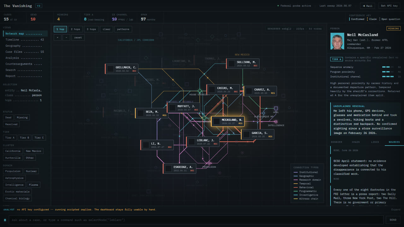Screen dimensions: 404x227
Task: Zoom out with the minus button
Action: 66,38
